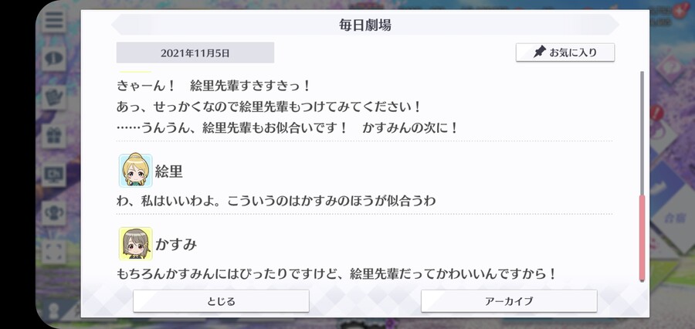This screenshot has height=329, width=695.
Task: Open the hamburger menu in the sidebar
Action: 54,20
